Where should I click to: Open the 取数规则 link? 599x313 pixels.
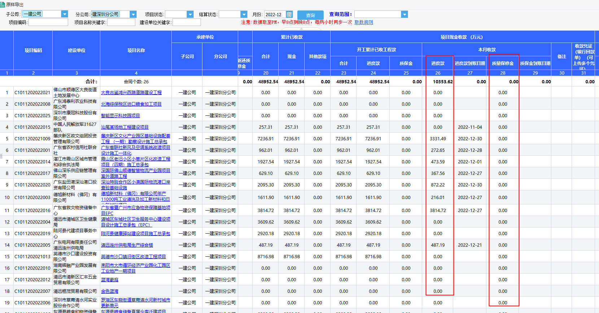click(x=364, y=22)
